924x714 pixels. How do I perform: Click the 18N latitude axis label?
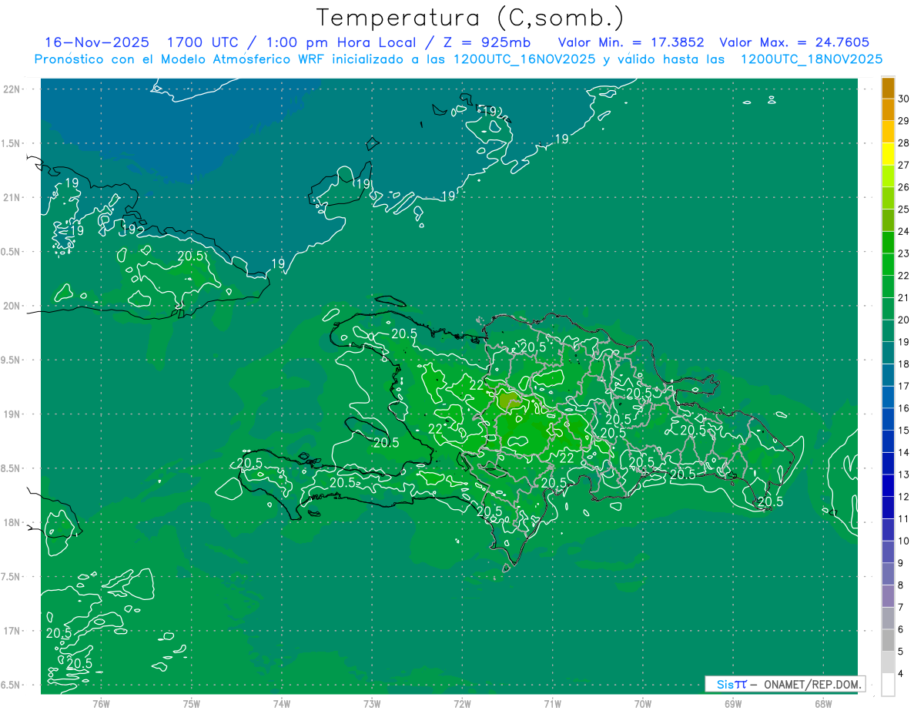pos(12,522)
